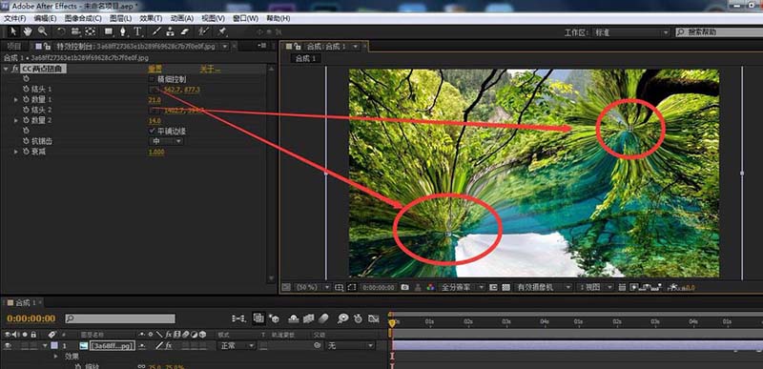Open the 有效摄像机 camera dropdown
The height and width of the screenshot is (369, 763).
(543, 287)
